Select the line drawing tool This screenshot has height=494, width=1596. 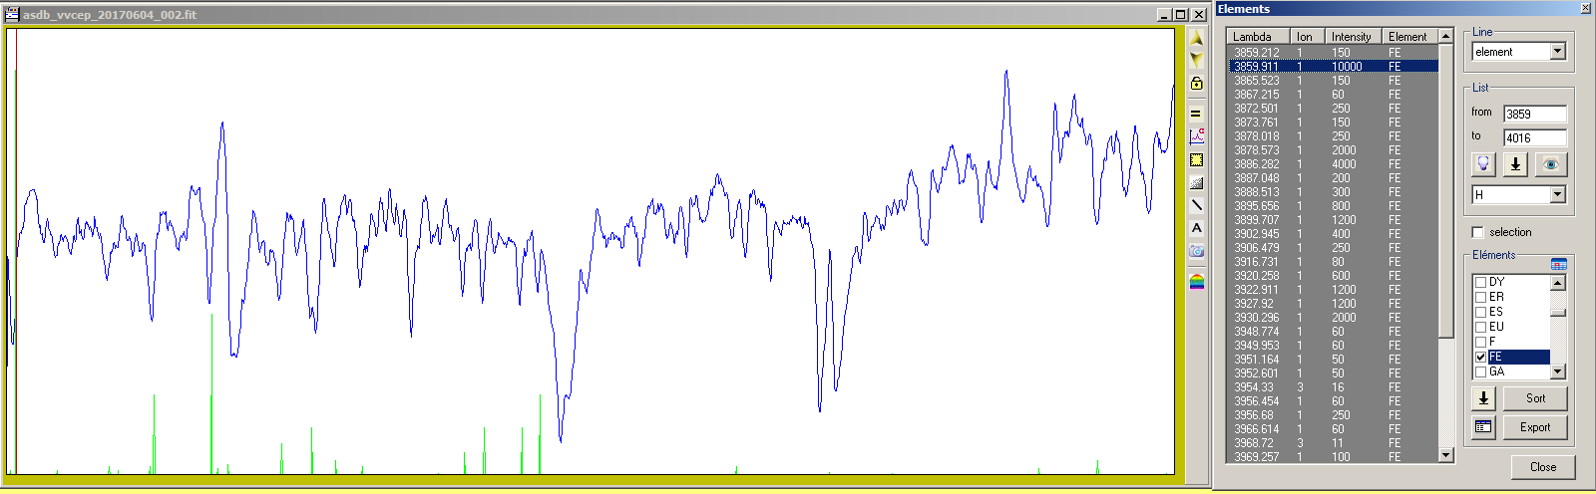(1196, 205)
